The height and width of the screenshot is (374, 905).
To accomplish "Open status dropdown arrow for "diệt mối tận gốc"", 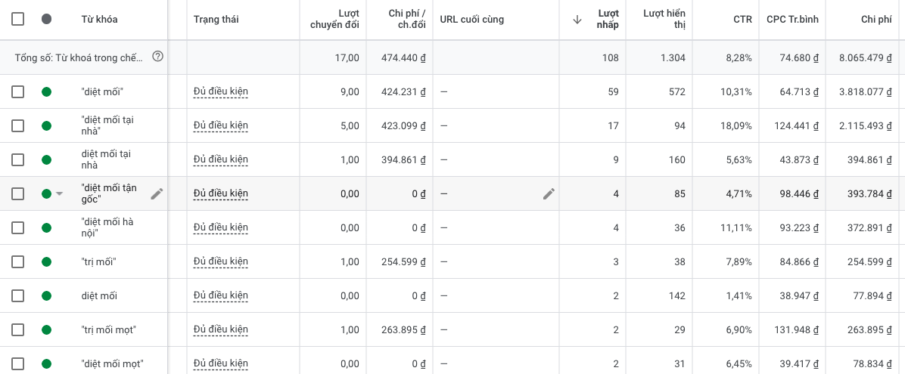I will pyautogui.click(x=60, y=194).
